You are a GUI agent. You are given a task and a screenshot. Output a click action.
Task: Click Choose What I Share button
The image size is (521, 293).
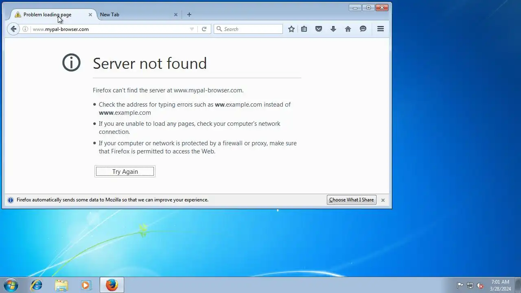(x=351, y=200)
